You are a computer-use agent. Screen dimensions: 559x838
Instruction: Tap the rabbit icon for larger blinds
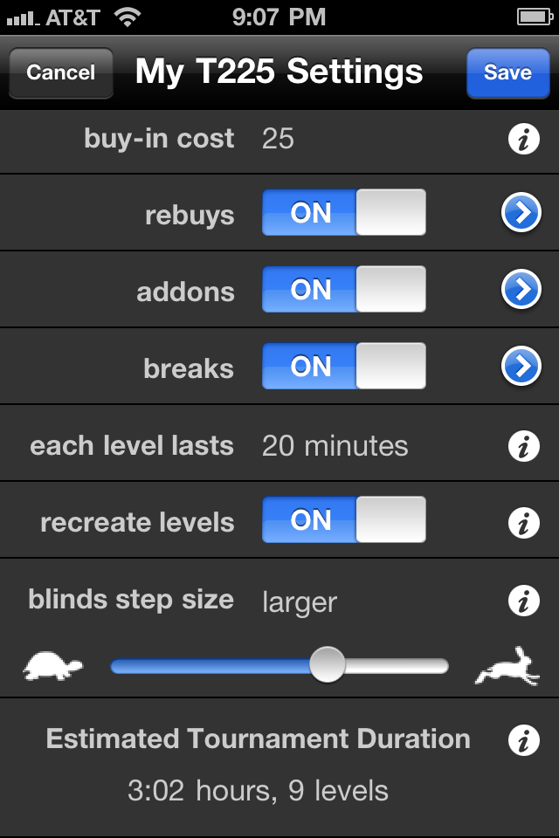[507, 667]
